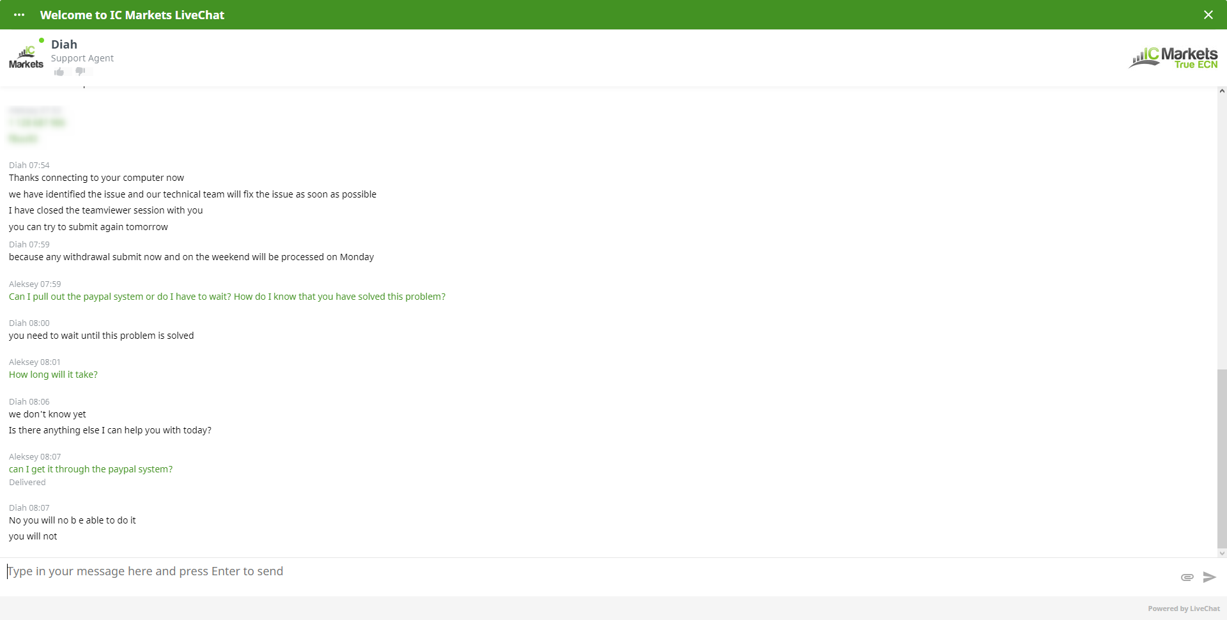Click the 'Diah 07:59' timestamp

(x=29, y=244)
